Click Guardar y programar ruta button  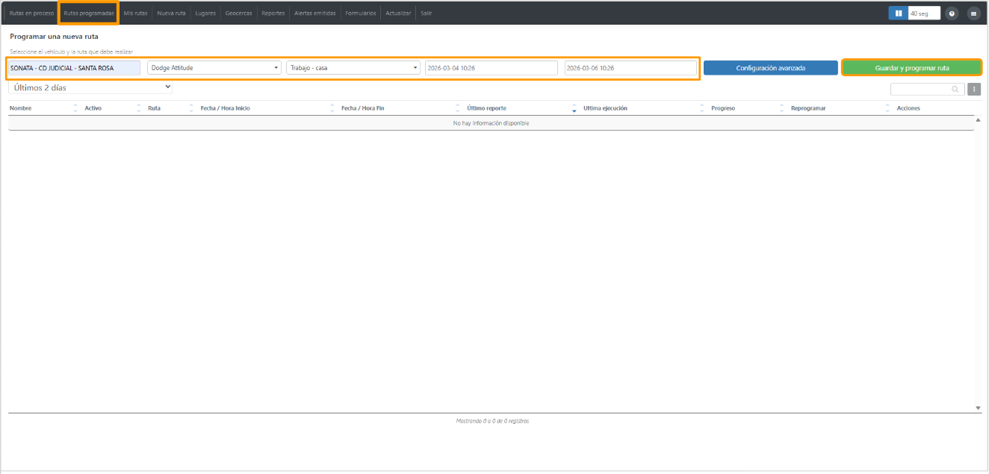point(912,68)
